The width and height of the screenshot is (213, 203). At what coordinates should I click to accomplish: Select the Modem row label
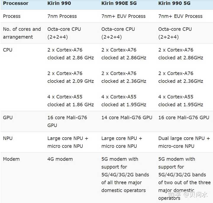tap(11, 159)
